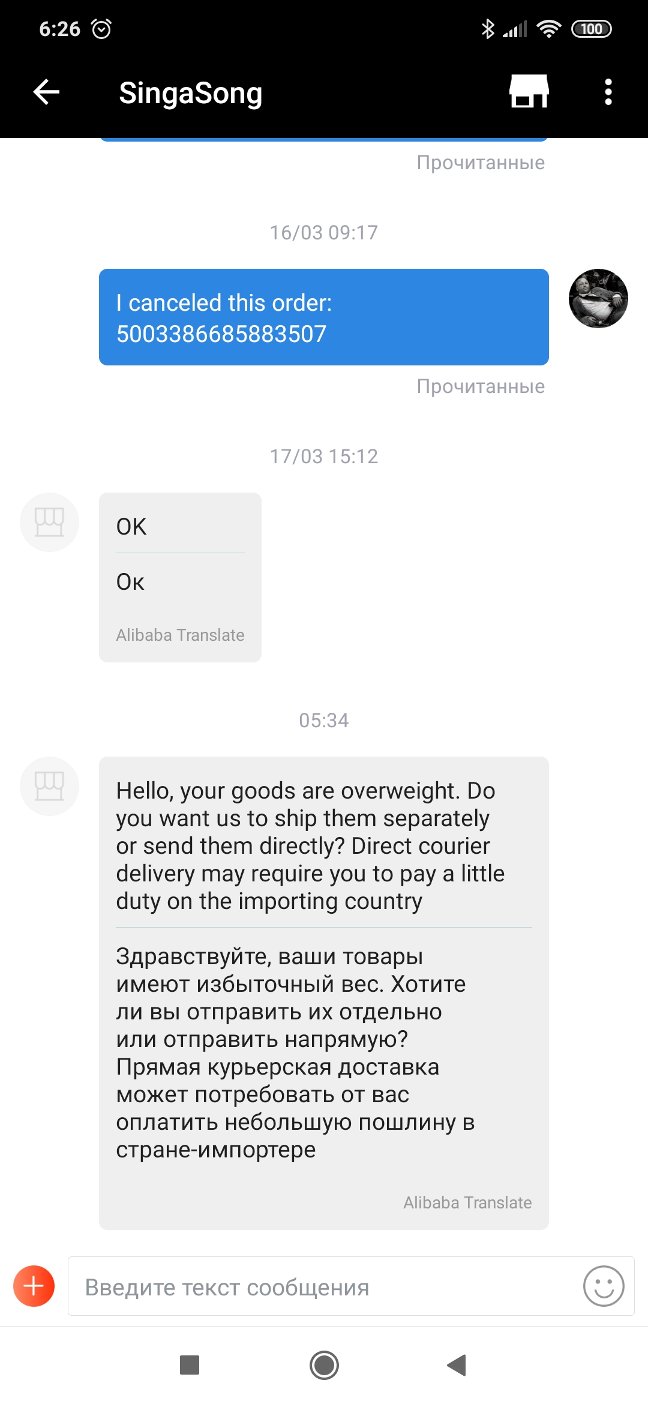Open the emoji smiley picker

tap(604, 1286)
